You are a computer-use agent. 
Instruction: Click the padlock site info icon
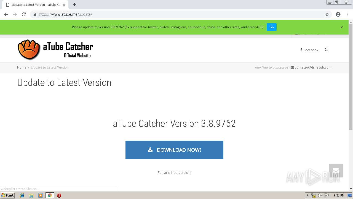[x=34, y=14]
